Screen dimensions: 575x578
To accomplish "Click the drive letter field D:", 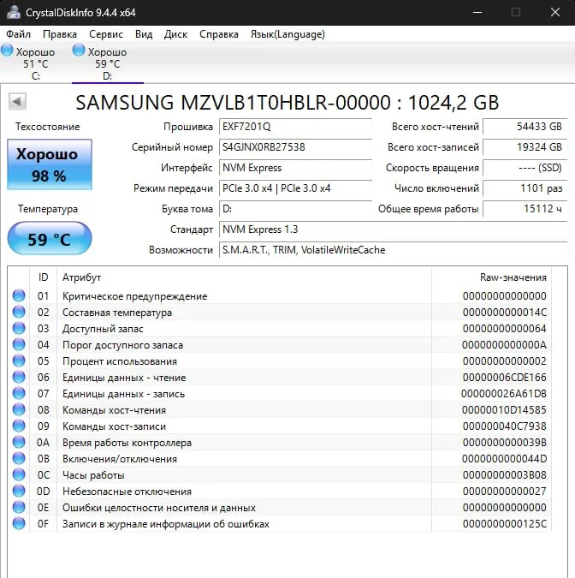I will pos(295,209).
